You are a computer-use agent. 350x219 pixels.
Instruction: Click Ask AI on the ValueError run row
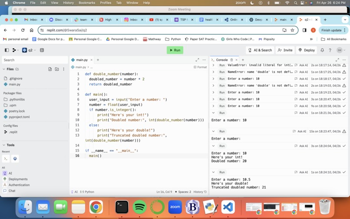coord(301,65)
